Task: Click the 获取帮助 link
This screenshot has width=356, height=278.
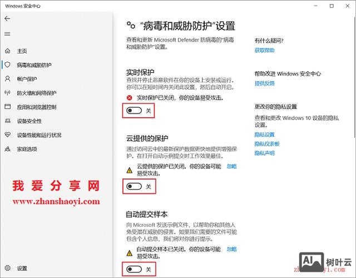Action: pyautogui.click(x=265, y=50)
